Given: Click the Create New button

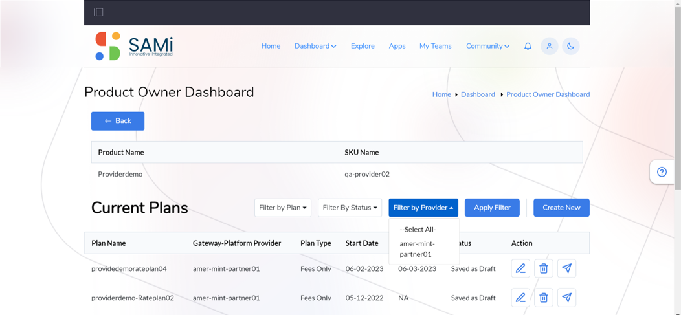Looking at the screenshot, I should [x=561, y=208].
